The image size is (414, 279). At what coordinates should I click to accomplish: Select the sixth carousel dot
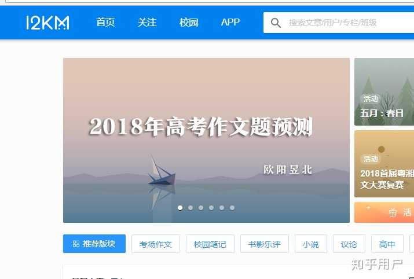tap(232, 208)
